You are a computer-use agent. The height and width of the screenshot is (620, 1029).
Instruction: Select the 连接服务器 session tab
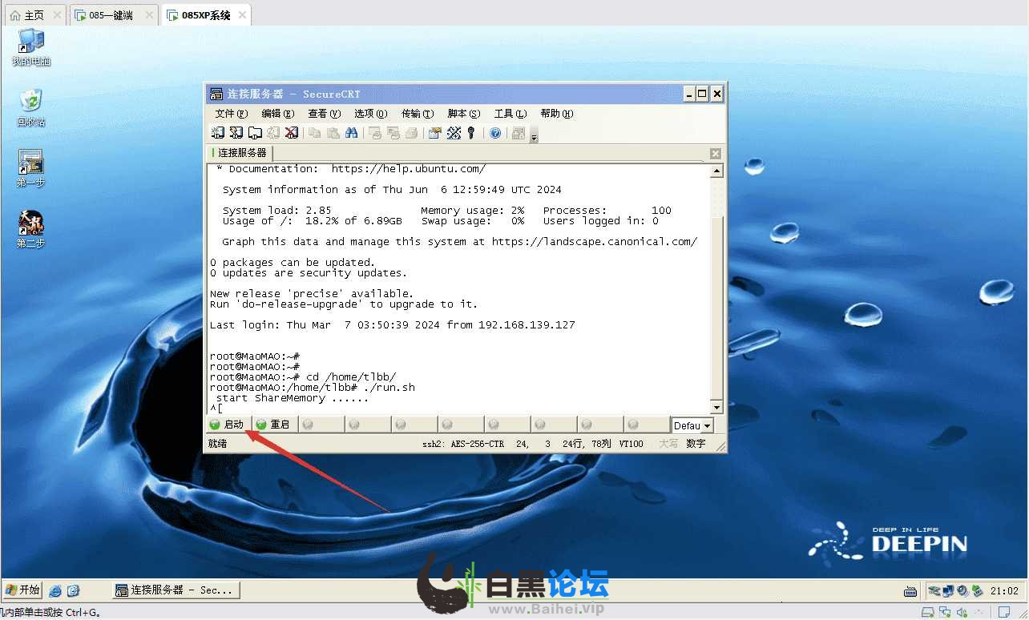click(x=240, y=153)
